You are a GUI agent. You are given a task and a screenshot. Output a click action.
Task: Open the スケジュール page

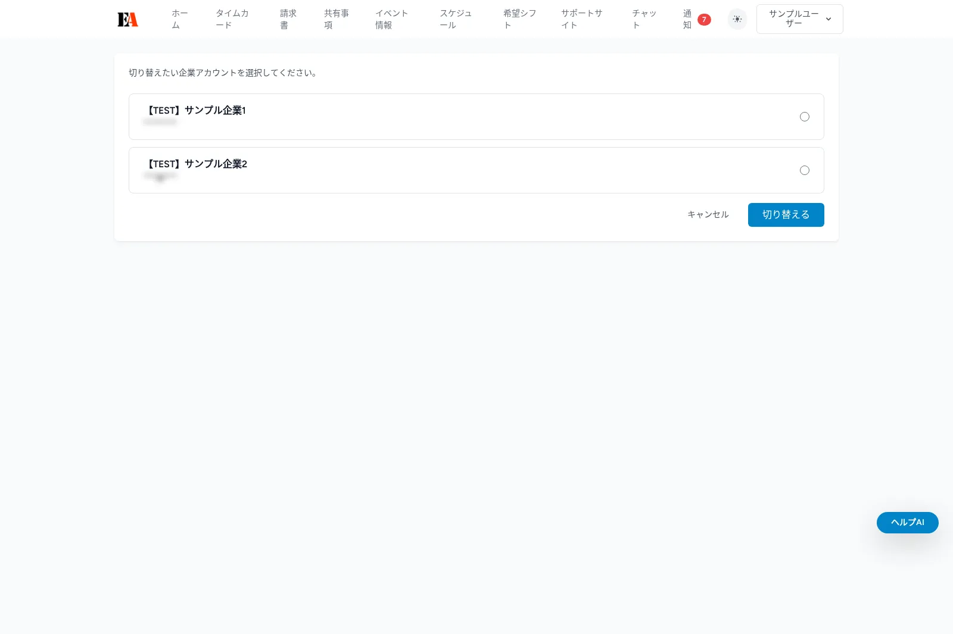[457, 18]
